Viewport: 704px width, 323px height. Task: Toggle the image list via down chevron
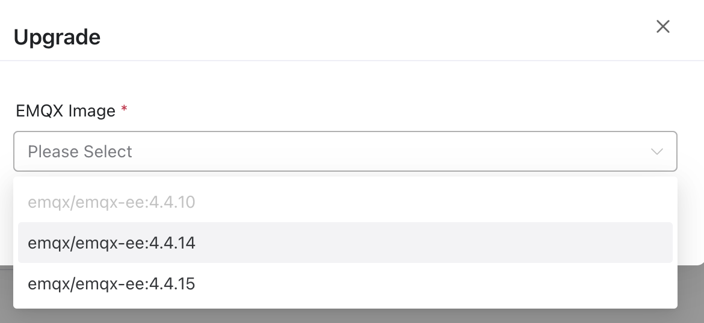[656, 151]
